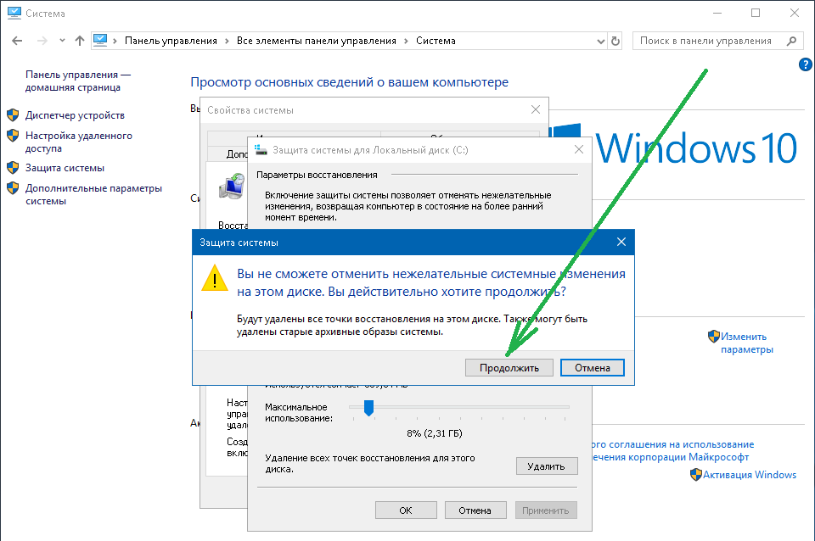Open Дополнительные параметры системы link
815x541 pixels.
(93, 195)
